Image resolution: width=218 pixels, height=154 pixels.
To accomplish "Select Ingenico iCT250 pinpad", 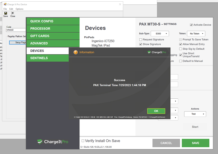I will point(103,41).
